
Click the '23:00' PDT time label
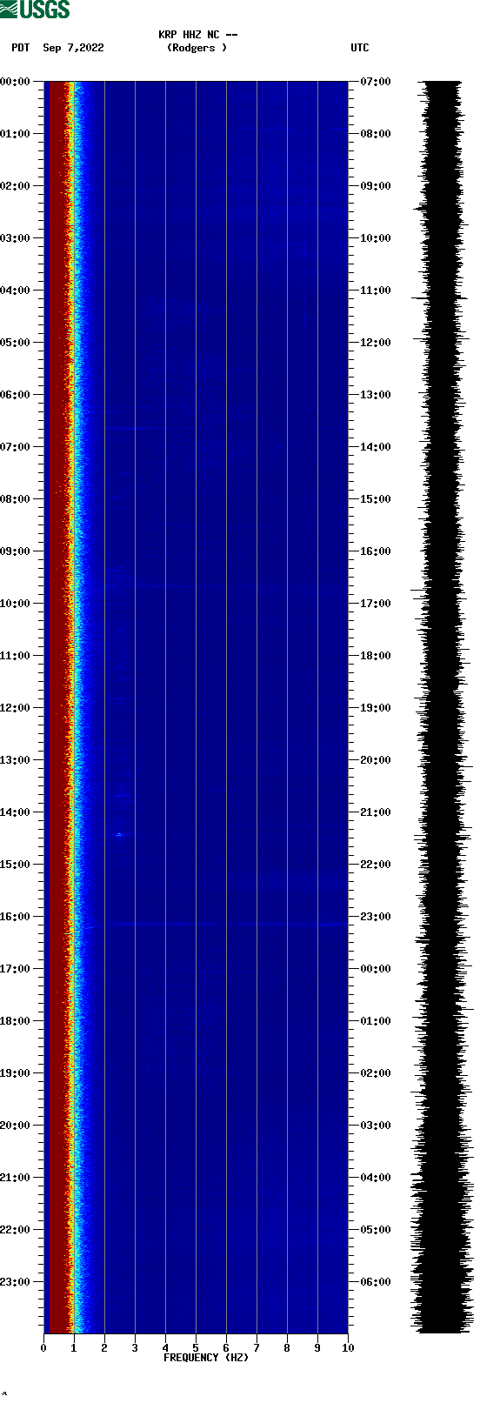[15, 1282]
